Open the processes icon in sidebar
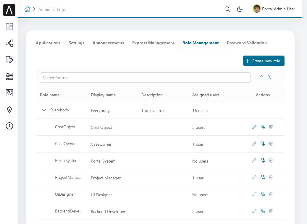The height and width of the screenshot is (224, 307). click(x=9, y=43)
